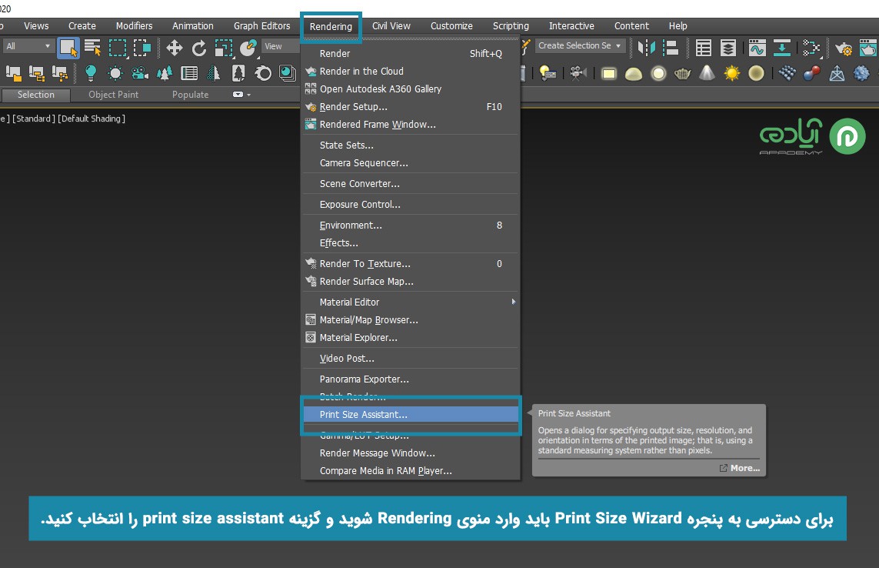
Task: Click the trees cluster icon
Action: pos(165,73)
